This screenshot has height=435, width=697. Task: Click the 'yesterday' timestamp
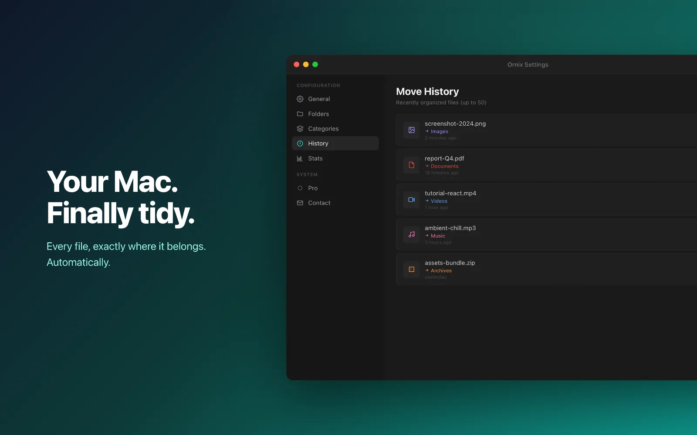(x=436, y=277)
